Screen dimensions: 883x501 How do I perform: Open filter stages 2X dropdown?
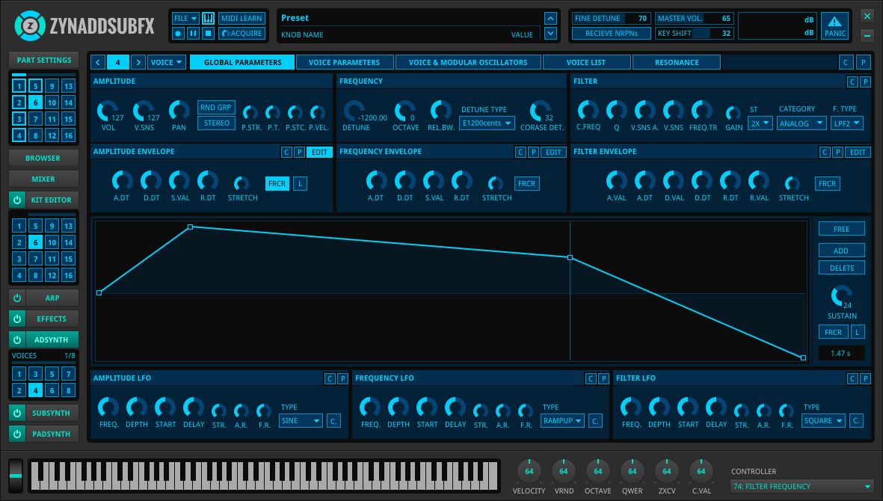(x=760, y=123)
